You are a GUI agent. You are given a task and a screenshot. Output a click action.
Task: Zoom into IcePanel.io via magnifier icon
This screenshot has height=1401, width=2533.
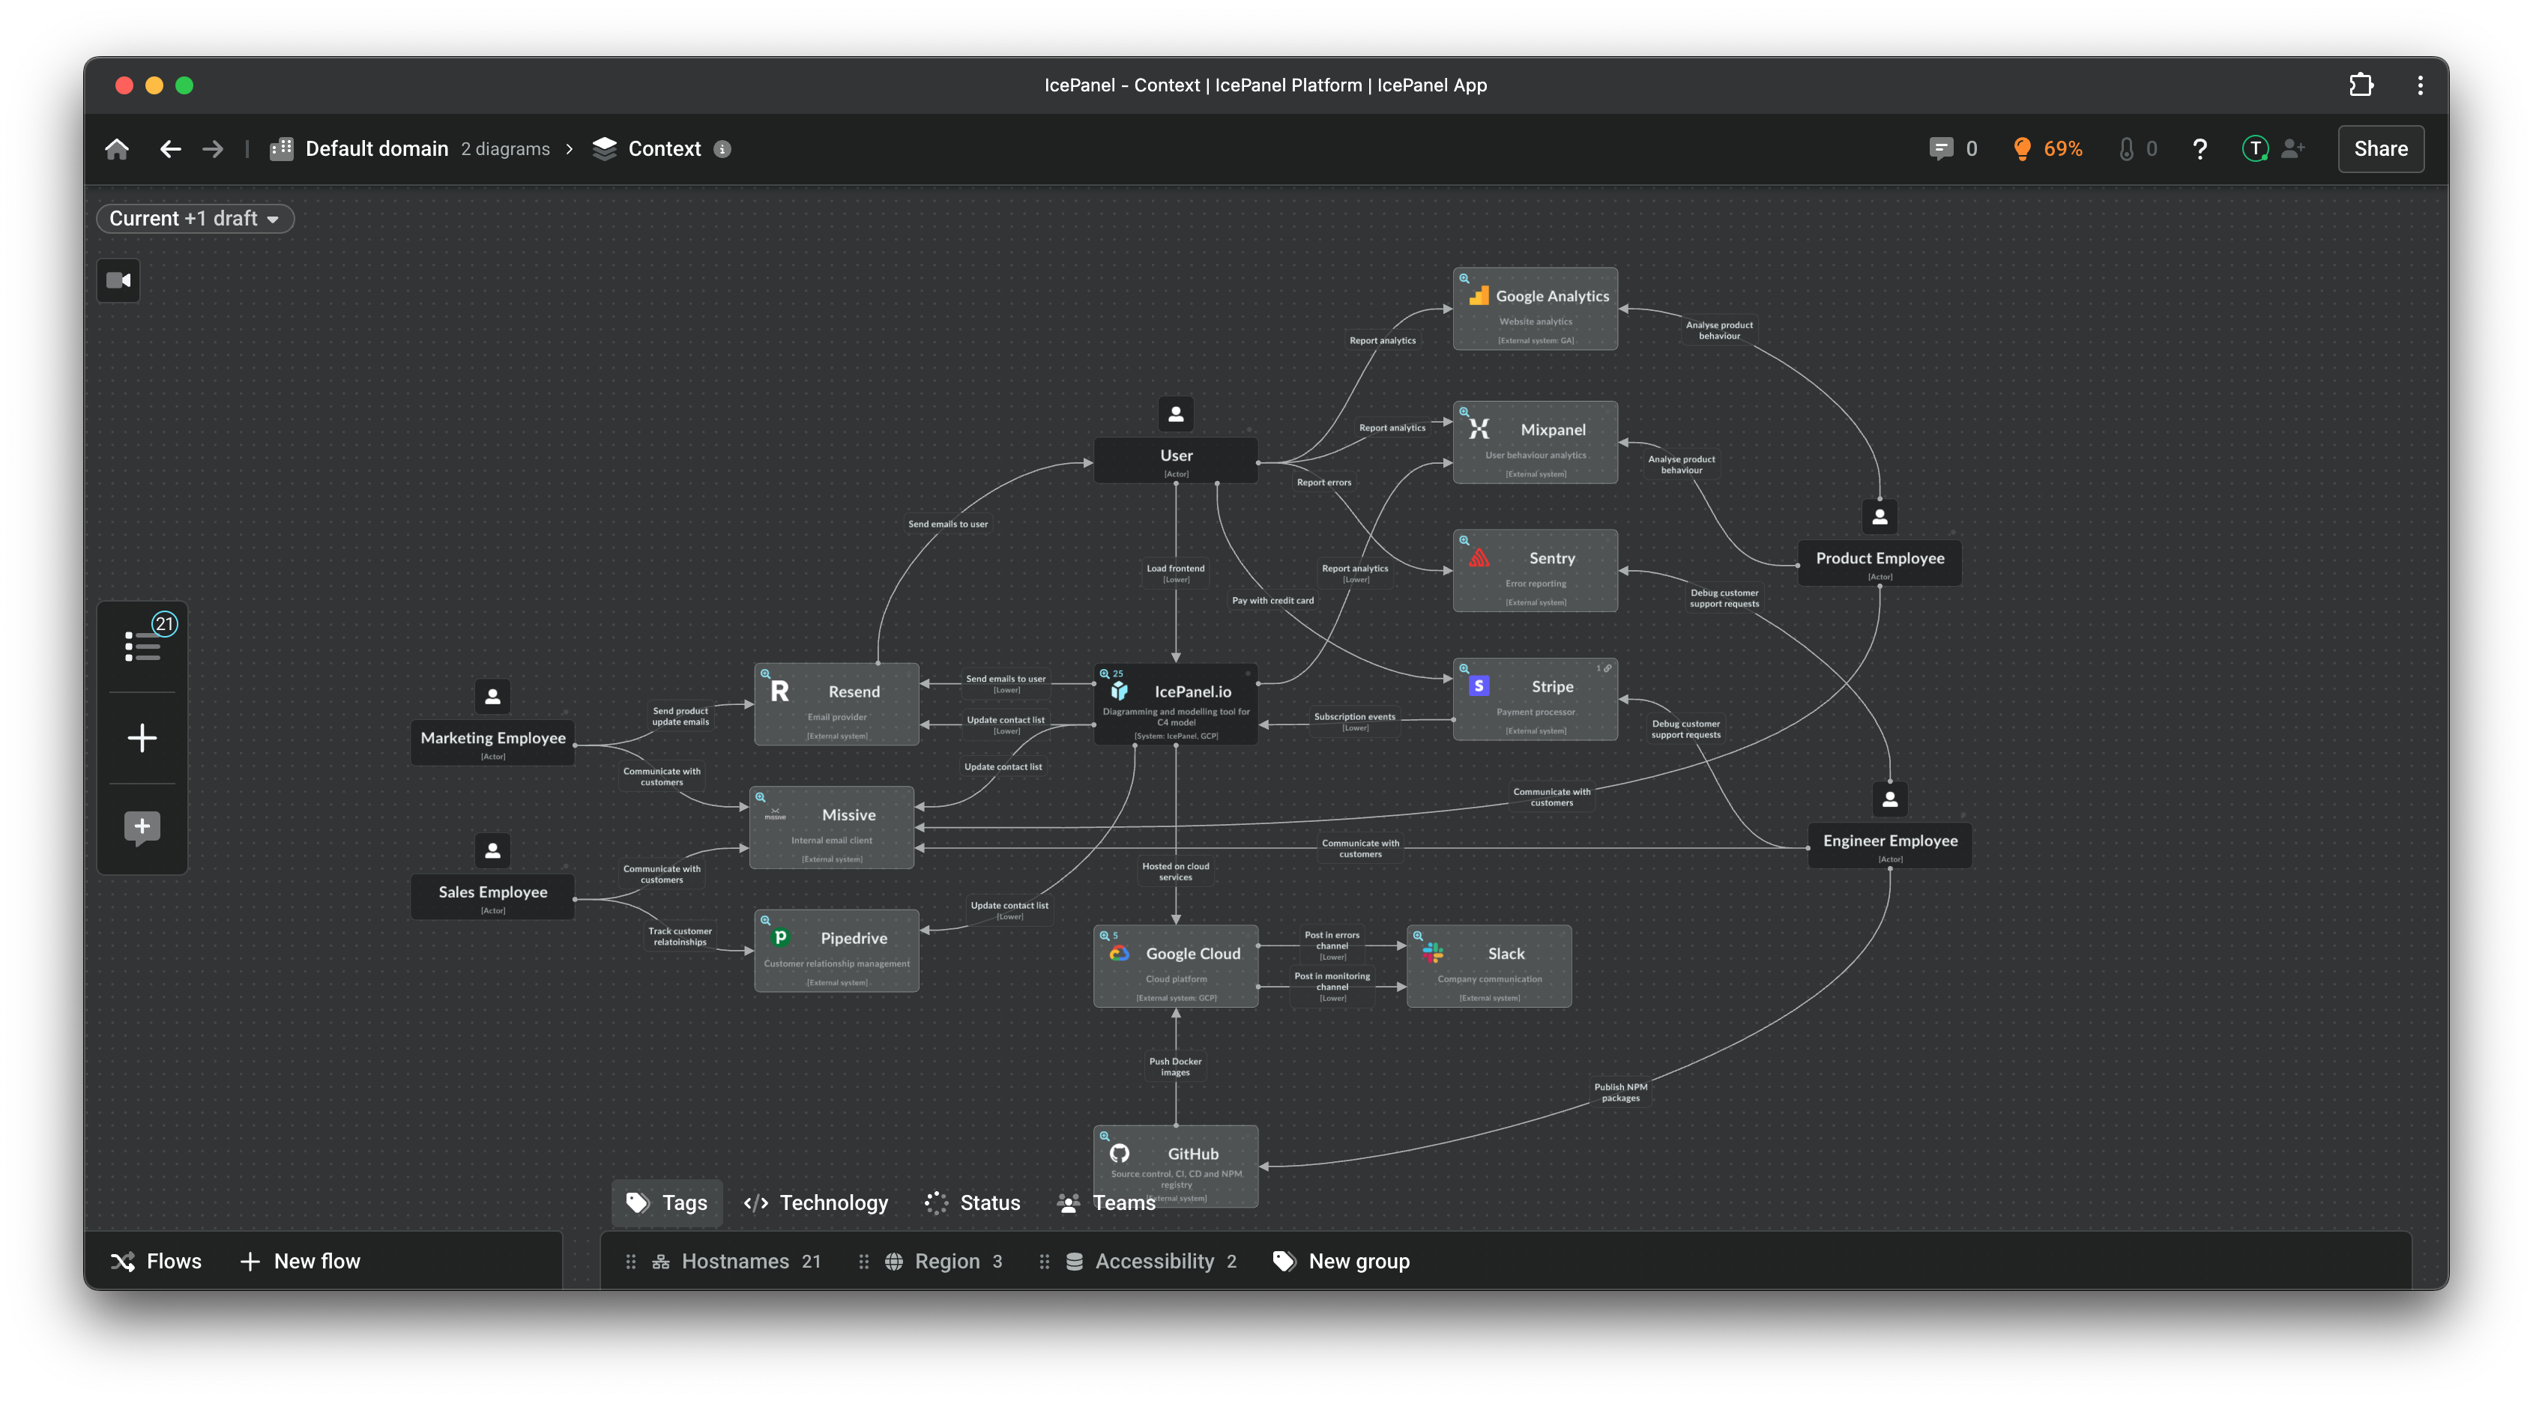tap(1105, 674)
